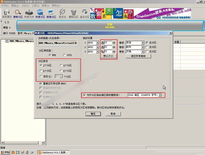The height and width of the screenshot is (155, 205).
Task: Confirm with the 确定 button
Action: (93, 114)
